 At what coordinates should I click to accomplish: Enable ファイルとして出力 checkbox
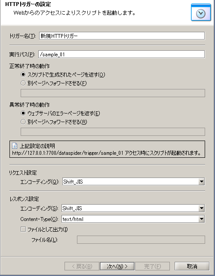tap(23, 229)
